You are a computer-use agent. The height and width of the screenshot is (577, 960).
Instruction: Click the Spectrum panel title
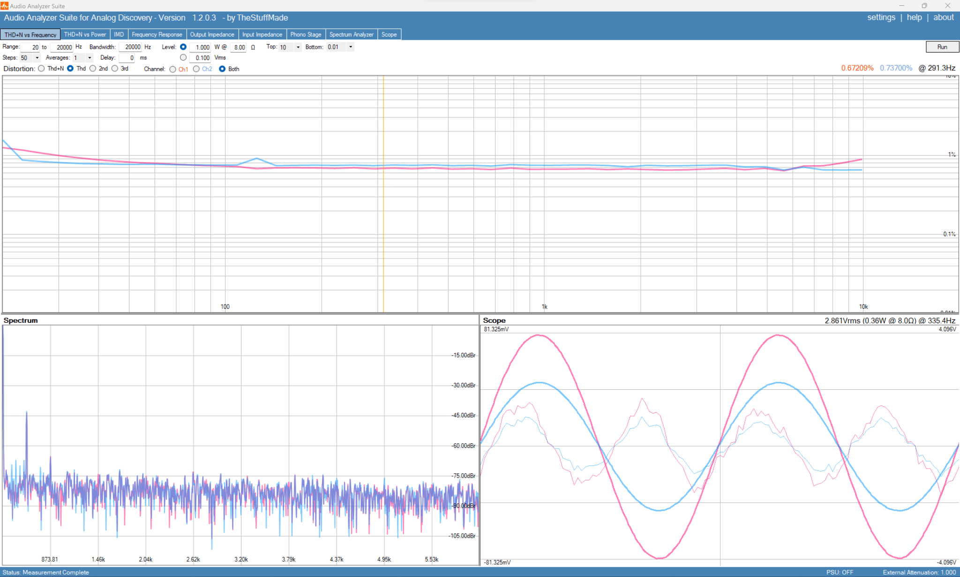pyautogui.click(x=21, y=320)
